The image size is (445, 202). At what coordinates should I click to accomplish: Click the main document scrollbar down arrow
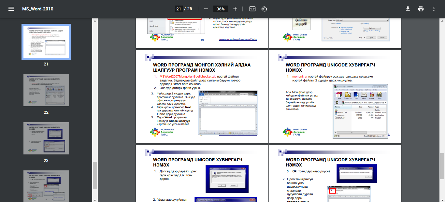442,199
